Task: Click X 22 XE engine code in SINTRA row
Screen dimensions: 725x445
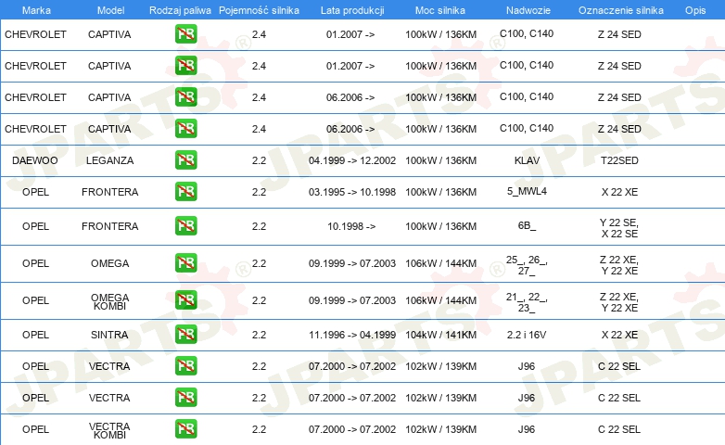Action: coord(619,335)
